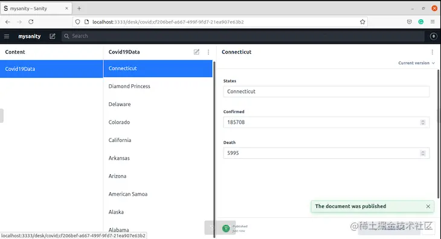Adjust the Confirmed number stepper
This screenshot has height=239, width=441.
coord(422,122)
